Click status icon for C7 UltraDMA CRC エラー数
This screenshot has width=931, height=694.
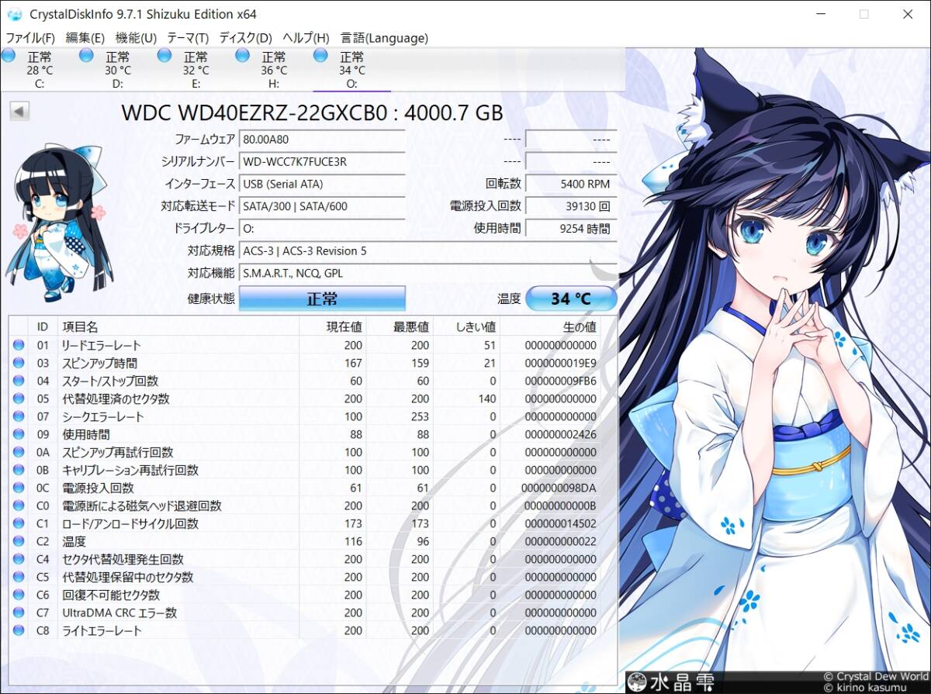(x=19, y=613)
